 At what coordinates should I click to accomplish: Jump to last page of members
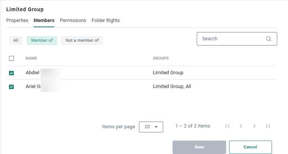pos(268,126)
